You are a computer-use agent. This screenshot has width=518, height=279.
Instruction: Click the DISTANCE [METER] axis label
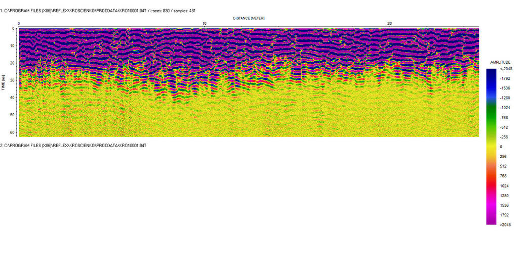pyautogui.click(x=248, y=18)
